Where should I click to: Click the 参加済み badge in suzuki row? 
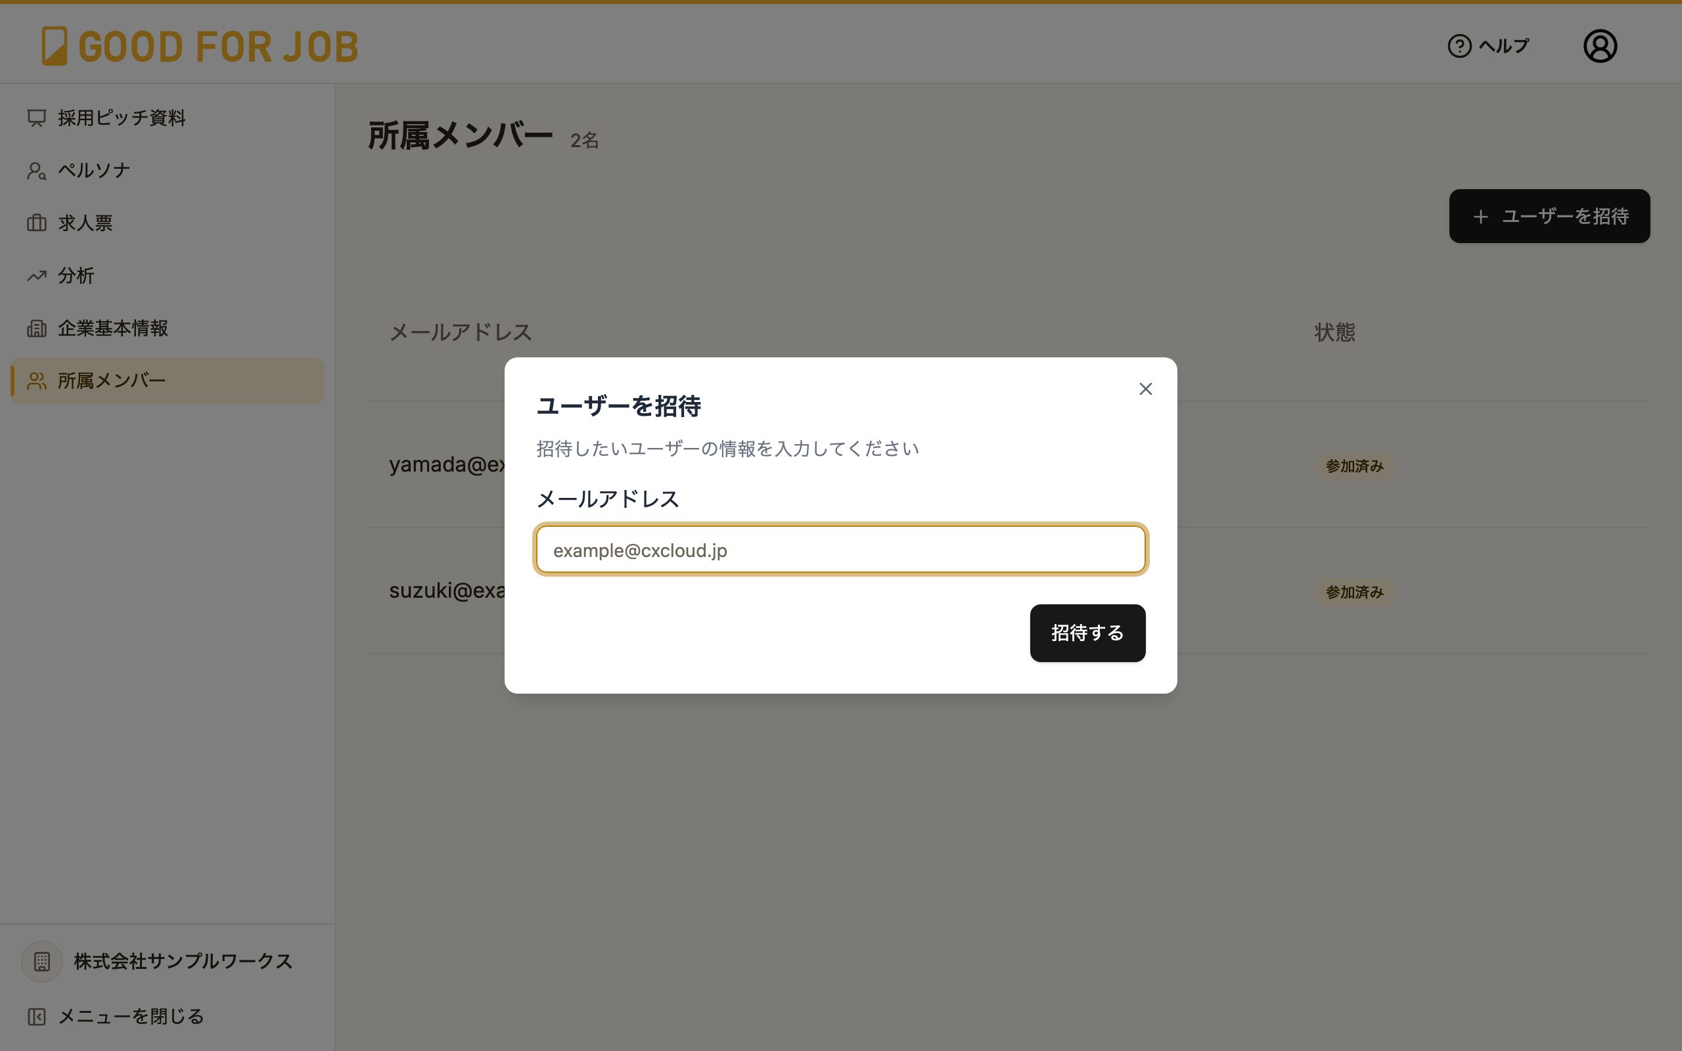click(1354, 593)
